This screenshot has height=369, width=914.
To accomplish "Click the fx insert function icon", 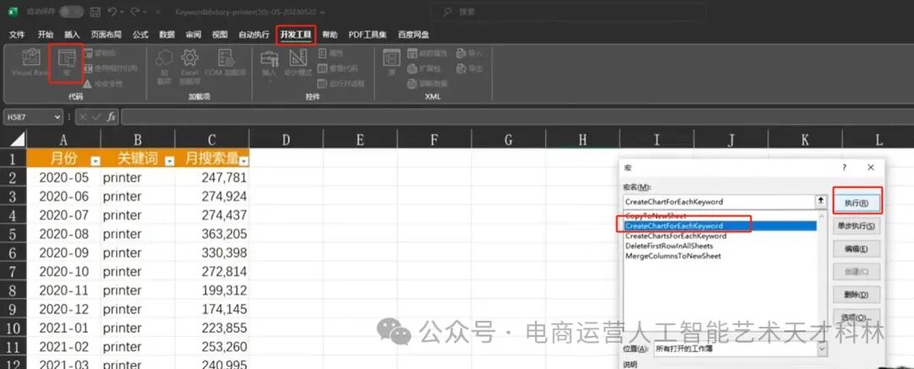I will coord(111,117).
